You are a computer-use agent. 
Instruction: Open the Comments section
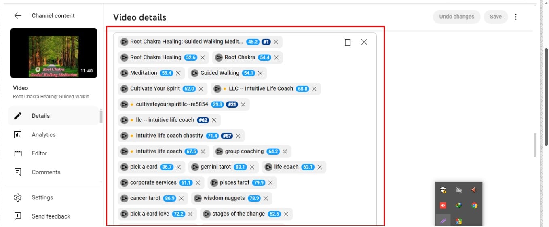(x=46, y=172)
